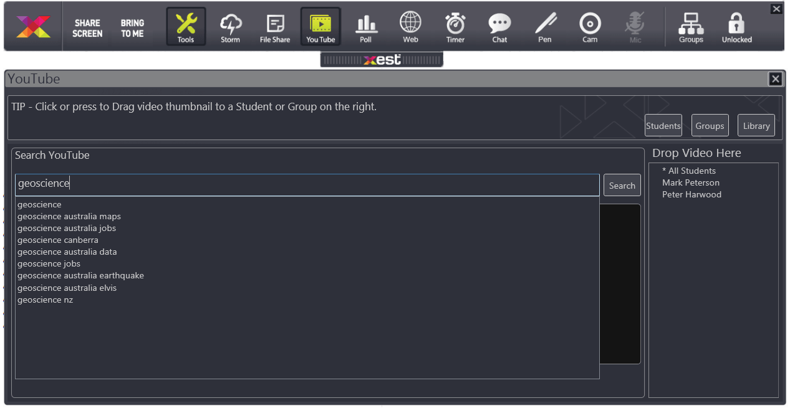Click the YouTube search text field
This screenshot has height=411, width=795.
(x=307, y=184)
